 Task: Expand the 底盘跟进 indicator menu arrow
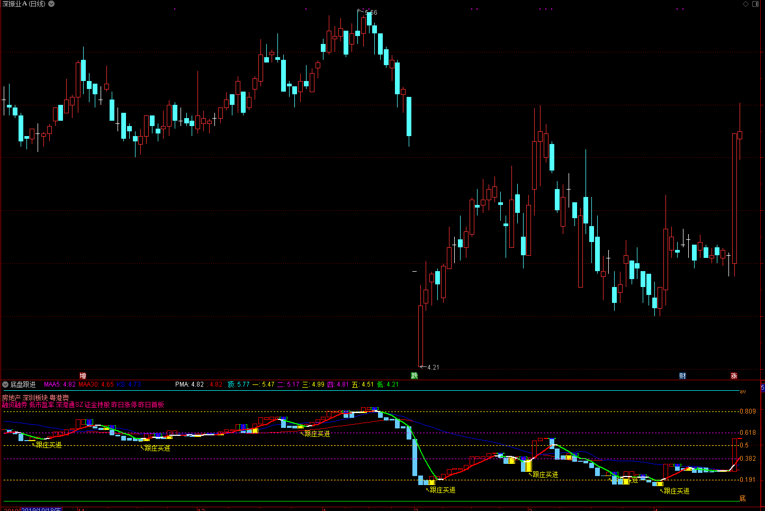click(5, 384)
